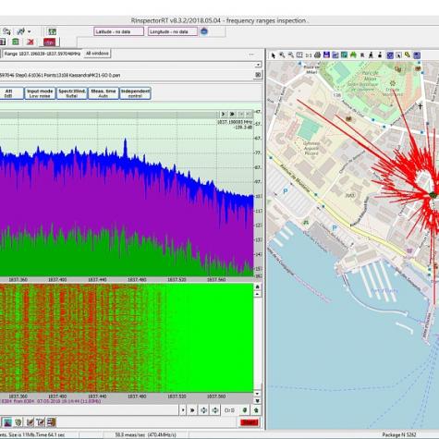Click the fast-forward double arrow below waterfall

[x=192, y=410]
